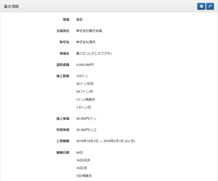Click the value 1トン/精算月
Screen dimensions: 218x181
pos(85,100)
